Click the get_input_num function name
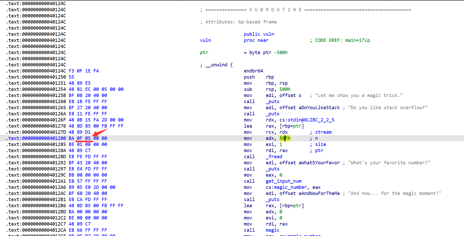 click(x=284, y=181)
